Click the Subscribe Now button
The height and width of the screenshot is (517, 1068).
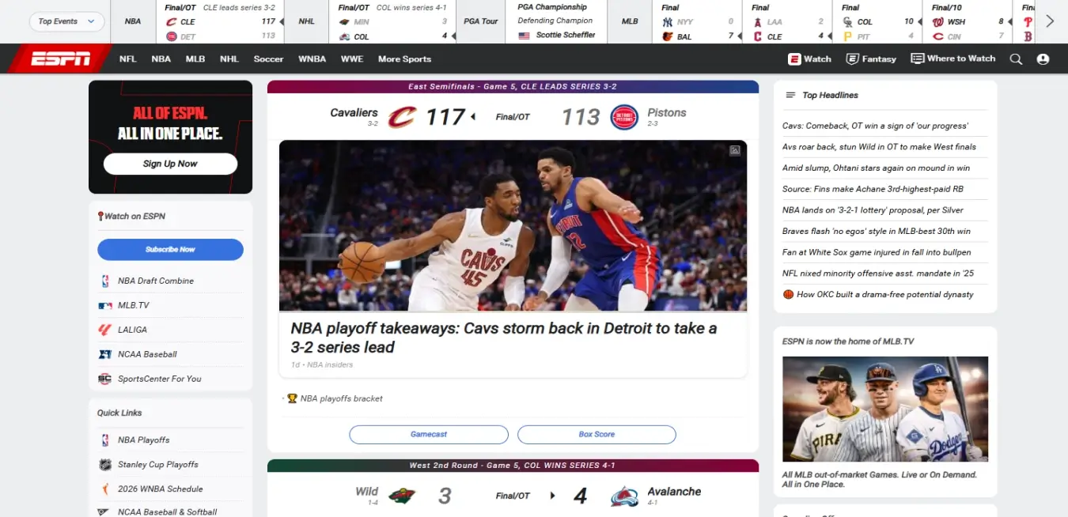pyautogui.click(x=170, y=250)
